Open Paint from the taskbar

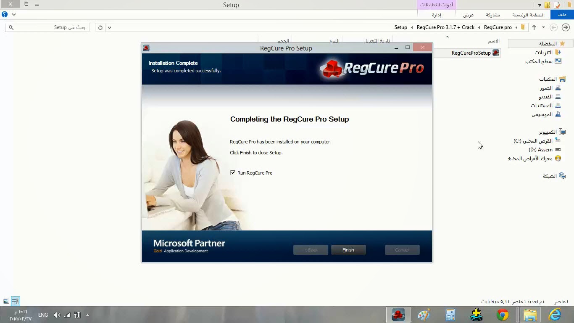424,315
